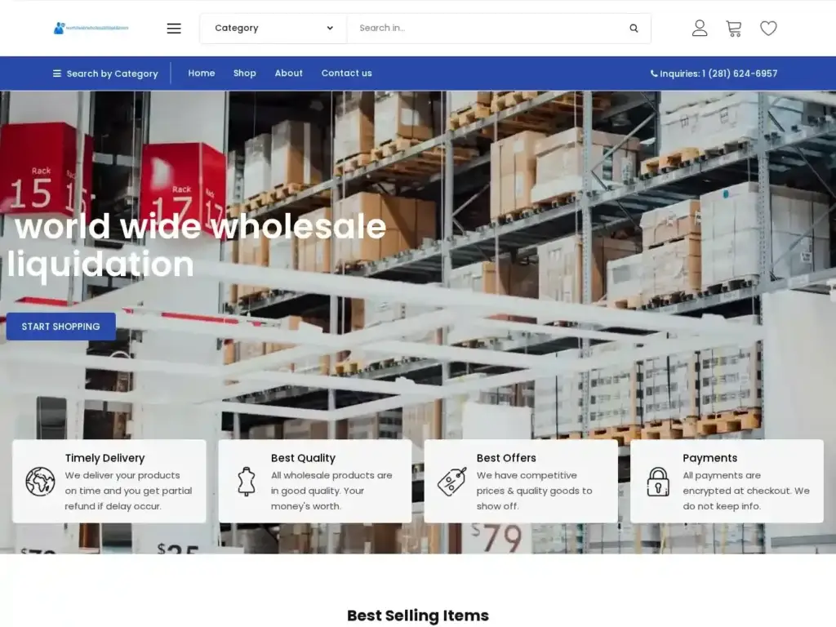
Task: View the shopping cart icon
Action: tap(733, 28)
